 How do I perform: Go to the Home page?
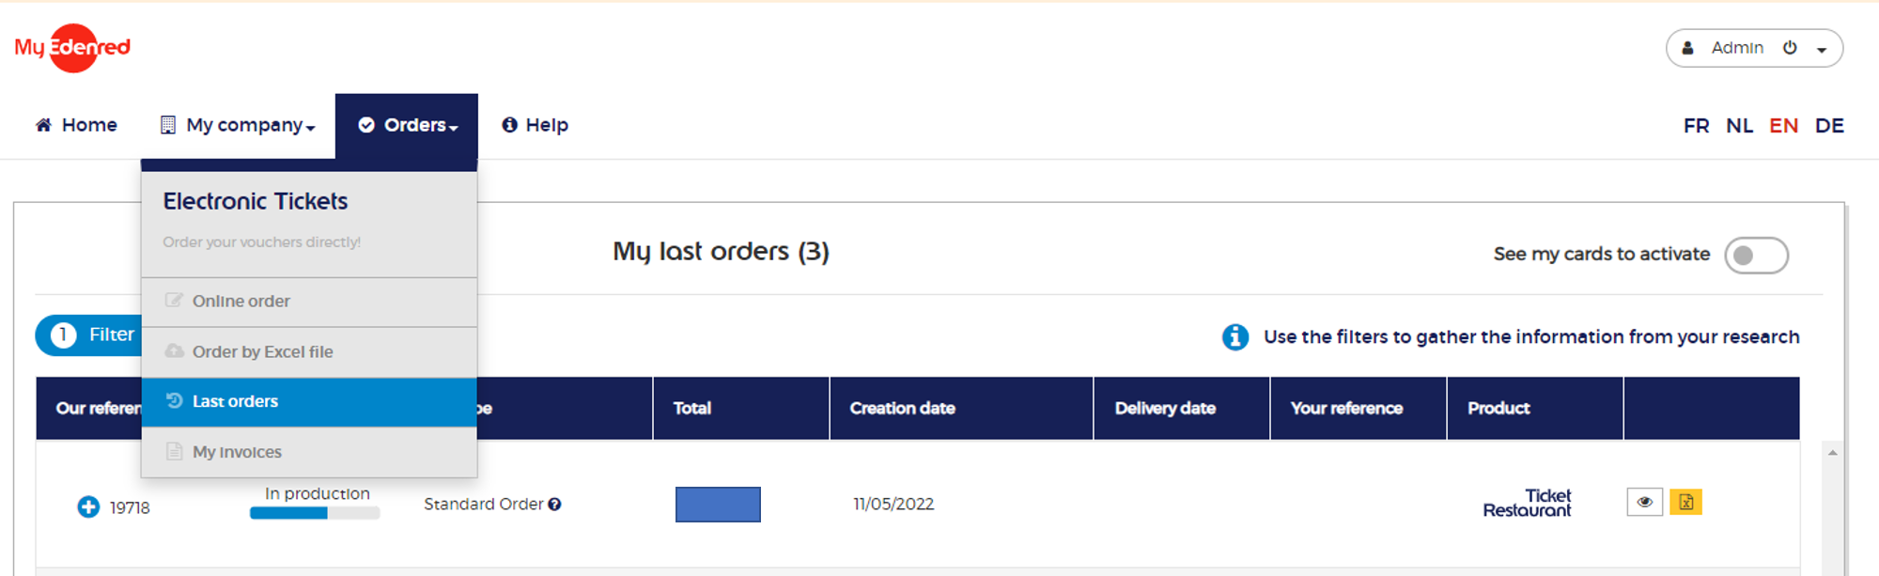pos(76,125)
